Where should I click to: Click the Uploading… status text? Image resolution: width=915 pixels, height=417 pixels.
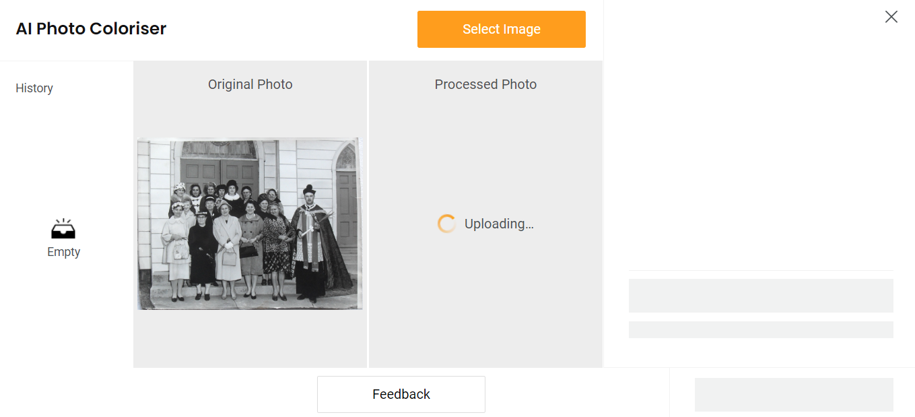pyautogui.click(x=499, y=224)
